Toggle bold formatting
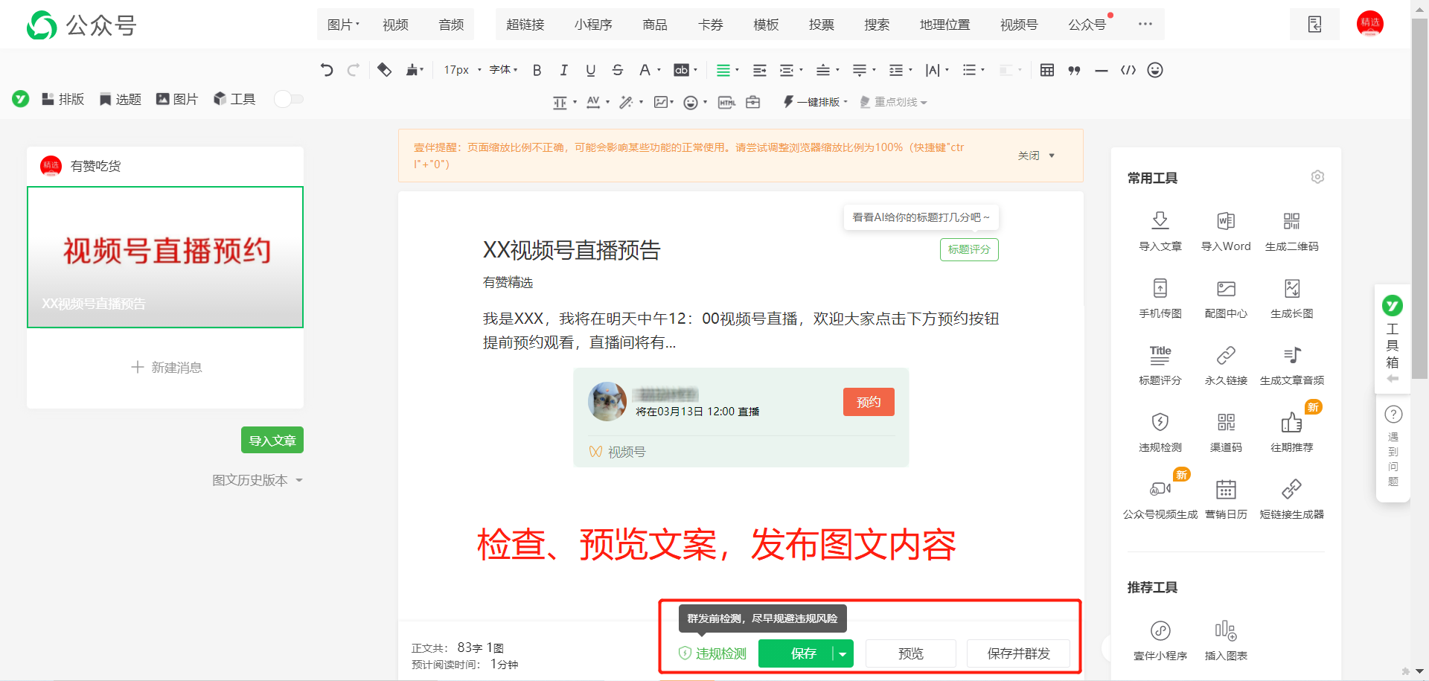This screenshot has width=1429, height=681. [x=537, y=70]
